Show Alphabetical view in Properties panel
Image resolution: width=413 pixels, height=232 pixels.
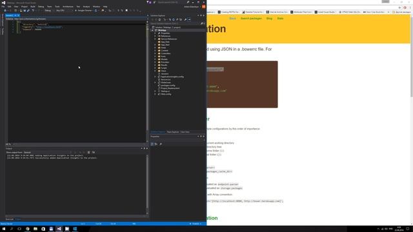(x=156, y=144)
